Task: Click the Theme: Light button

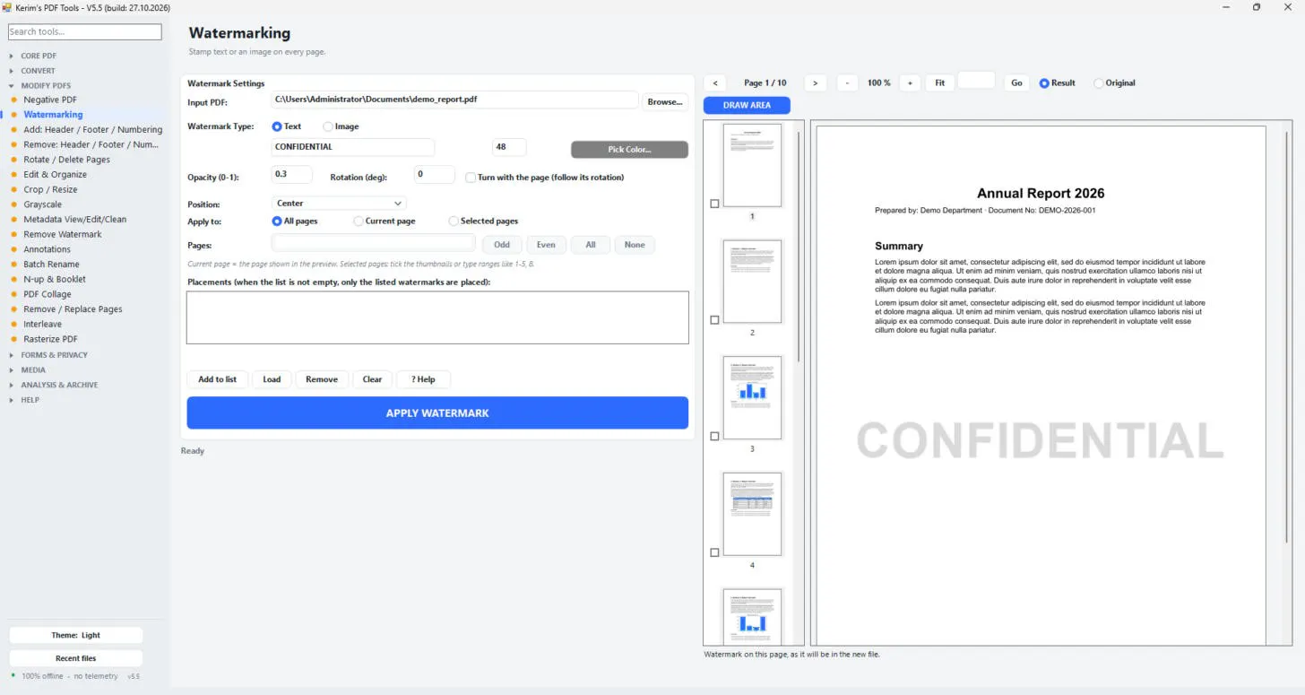Action: (76, 635)
